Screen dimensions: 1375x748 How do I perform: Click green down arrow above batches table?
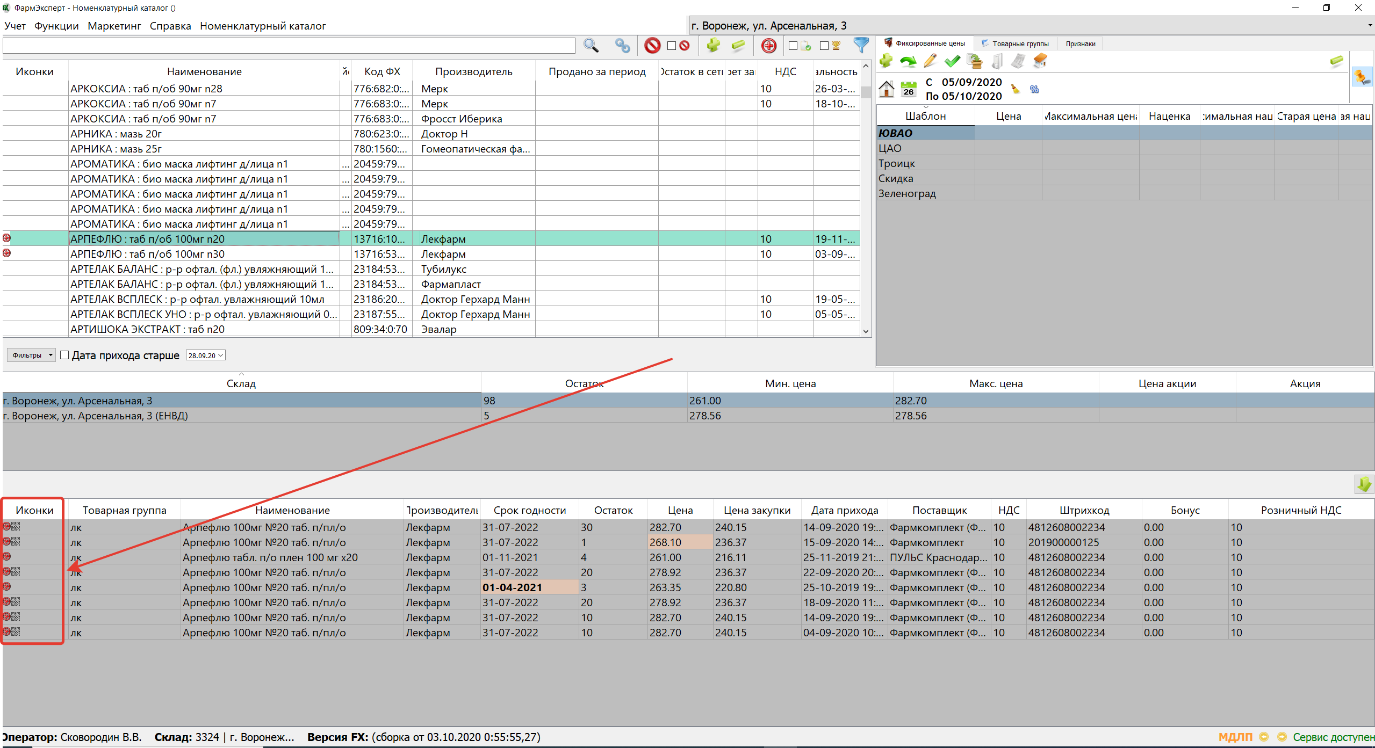[1364, 484]
